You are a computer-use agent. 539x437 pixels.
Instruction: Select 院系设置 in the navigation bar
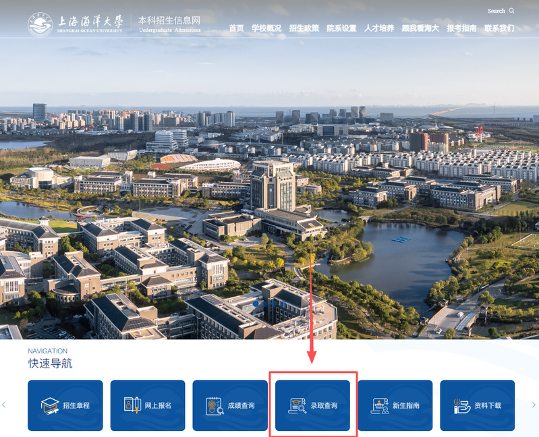tap(341, 28)
